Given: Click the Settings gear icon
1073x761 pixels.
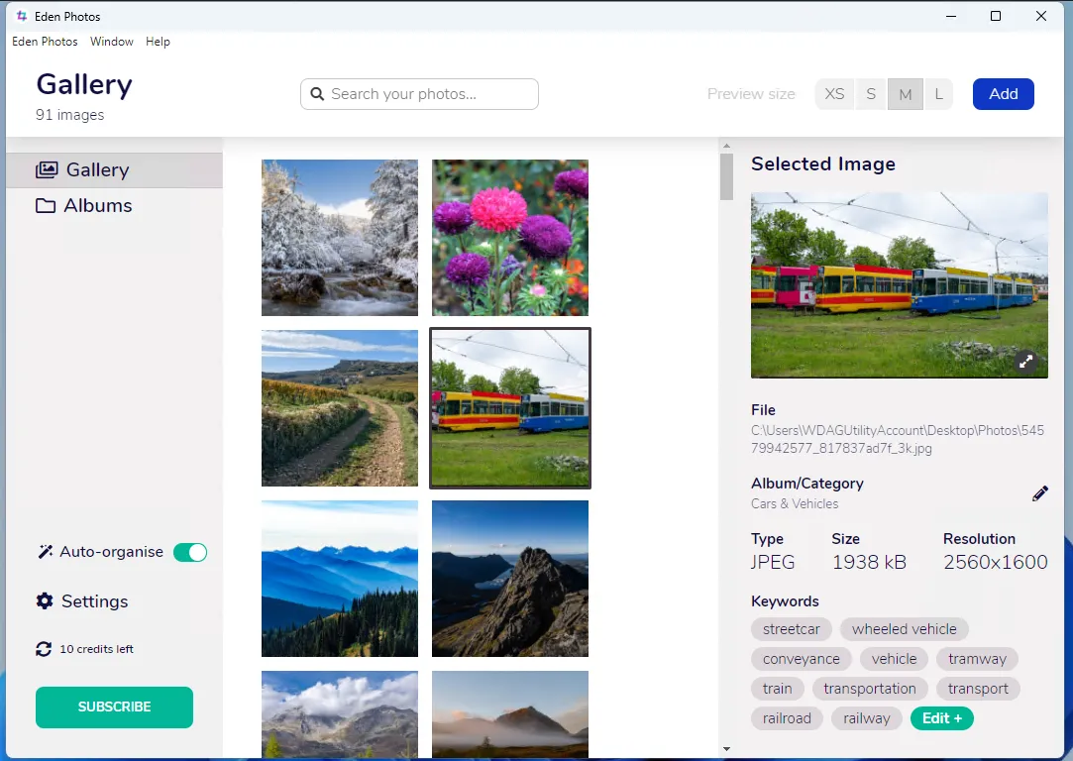Looking at the screenshot, I should (x=45, y=601).
